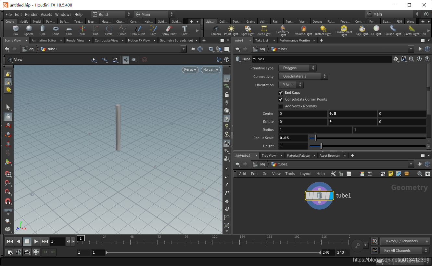Image resolution: width=432 pixels, height=266 pixels.
Task: Open the Render menu
Action: tap(32, 14)
